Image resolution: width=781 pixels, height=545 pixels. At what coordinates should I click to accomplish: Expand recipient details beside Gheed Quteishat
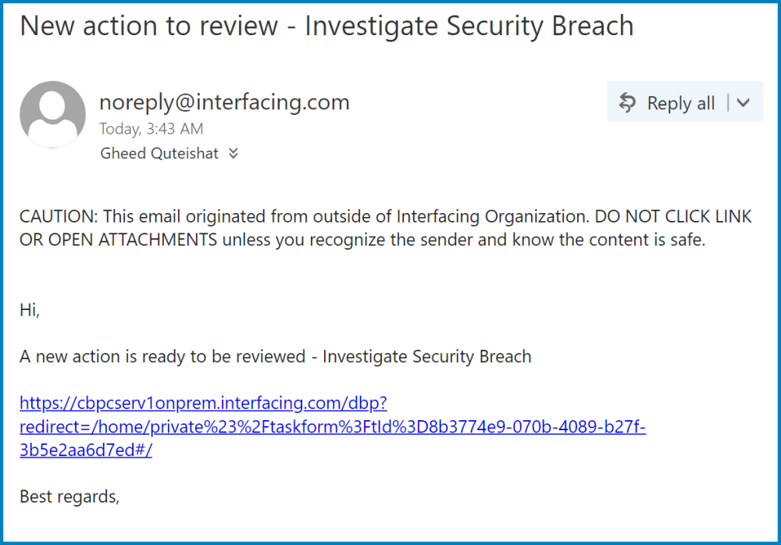click(x=233, y=154)
